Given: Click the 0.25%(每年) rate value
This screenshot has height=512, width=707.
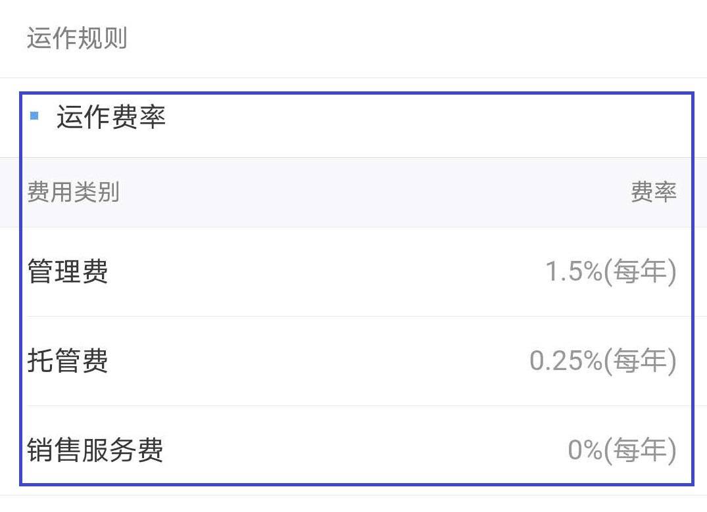Looking at the screenshot, I should tap(603, 361).
